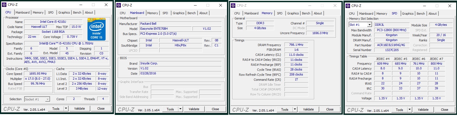This screenshot has width=457, height=116.
Task: Click the Max Bandwidth value PC3-12800 (800 MHz)
Action: (x=392, y=30)
